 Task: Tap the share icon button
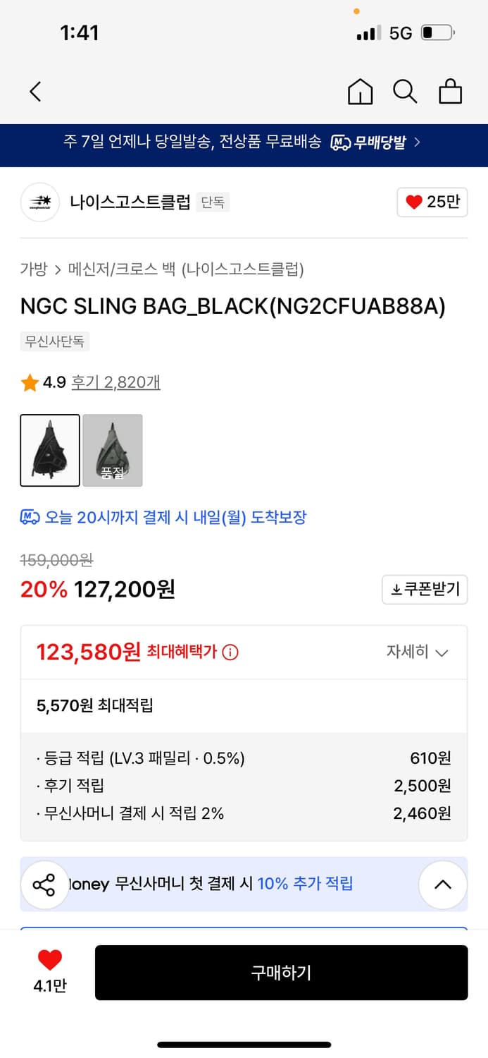click(44, 884)
